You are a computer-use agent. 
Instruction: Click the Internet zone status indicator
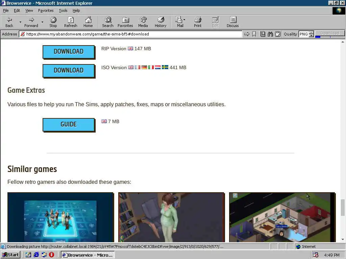point(306,247)
